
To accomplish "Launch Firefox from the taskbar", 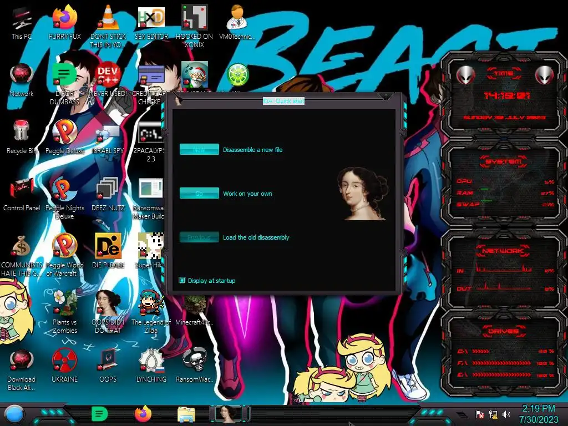I will pyautogui.click(x=143, y=414).
